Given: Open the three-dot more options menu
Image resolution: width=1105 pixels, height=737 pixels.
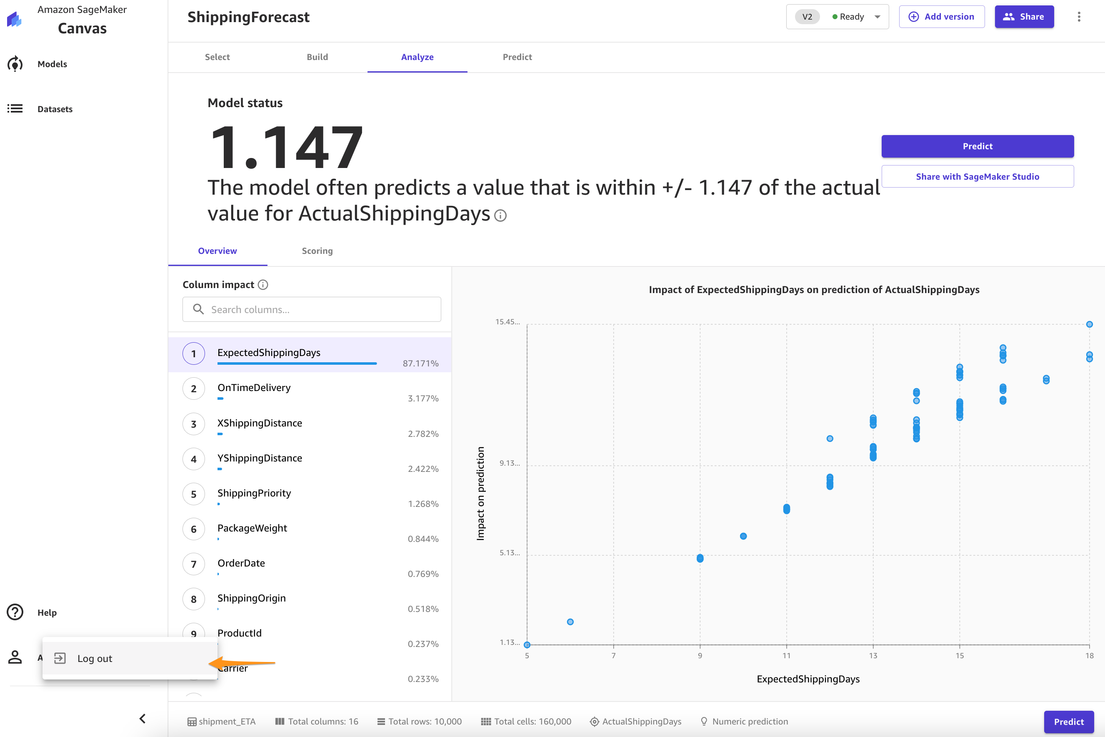Looking at the screenshot, I should click(1079, 17).
